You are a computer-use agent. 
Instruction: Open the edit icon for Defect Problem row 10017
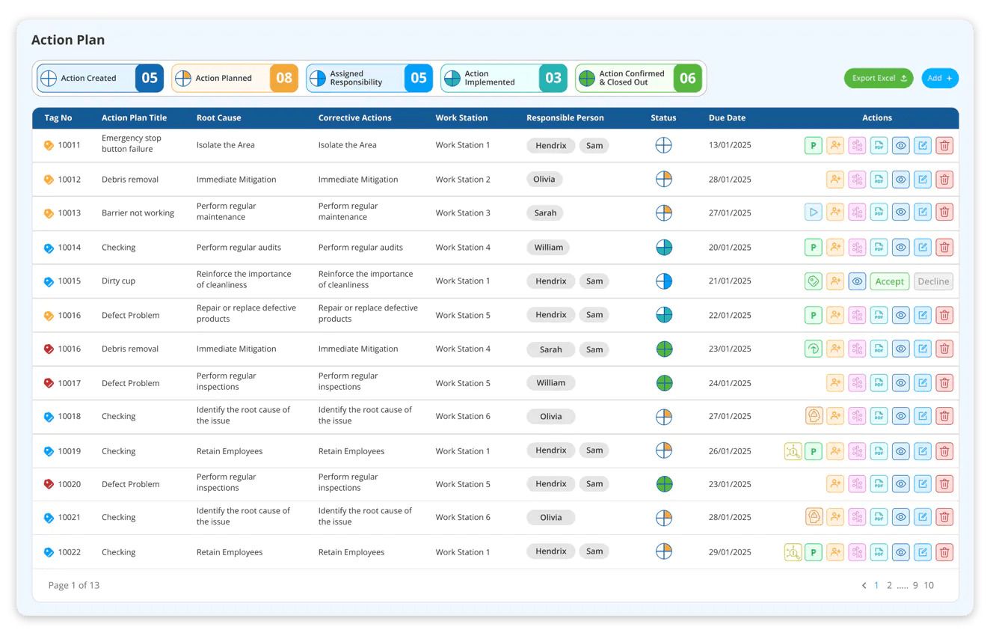coord(923,382)
